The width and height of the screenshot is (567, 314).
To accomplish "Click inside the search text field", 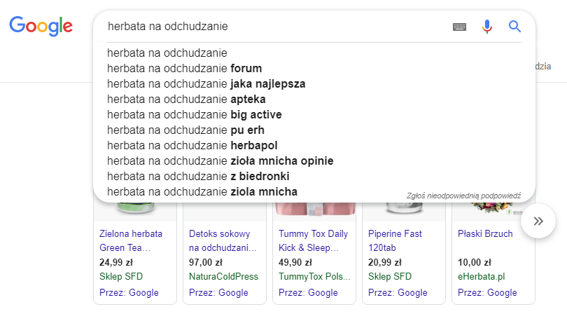I will tap(273, 27).
